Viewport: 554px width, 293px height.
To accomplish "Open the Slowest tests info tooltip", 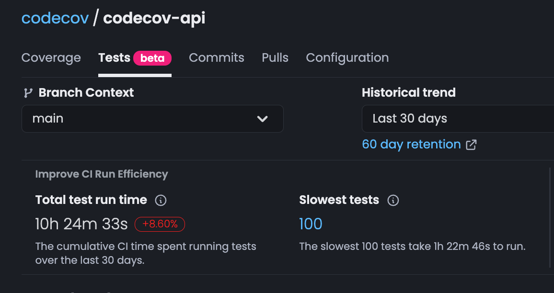I will [393, 200].
